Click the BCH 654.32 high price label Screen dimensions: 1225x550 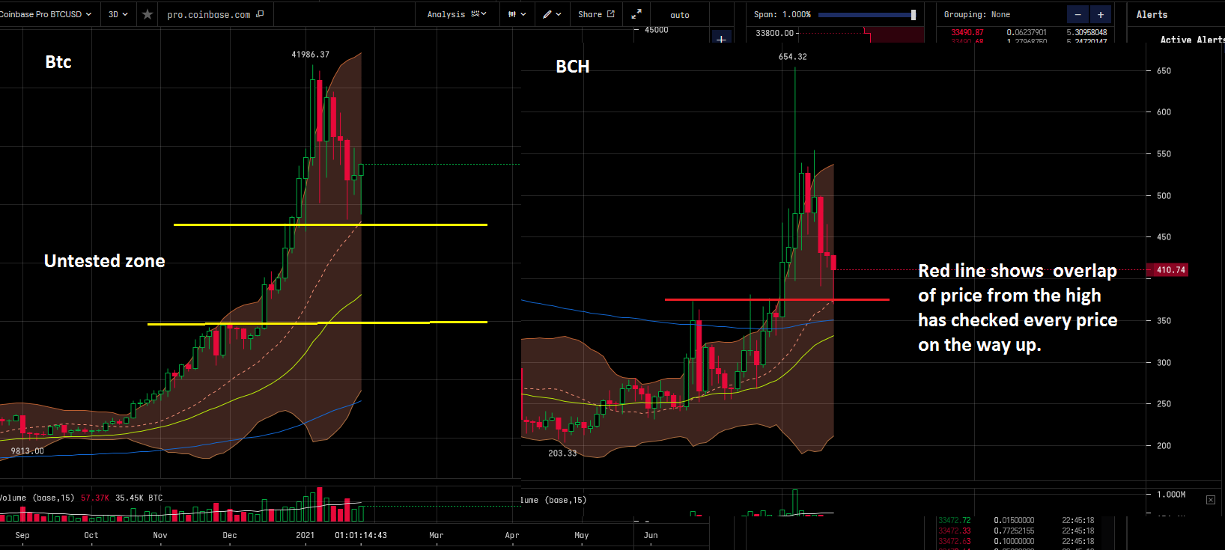coord(793,57)
